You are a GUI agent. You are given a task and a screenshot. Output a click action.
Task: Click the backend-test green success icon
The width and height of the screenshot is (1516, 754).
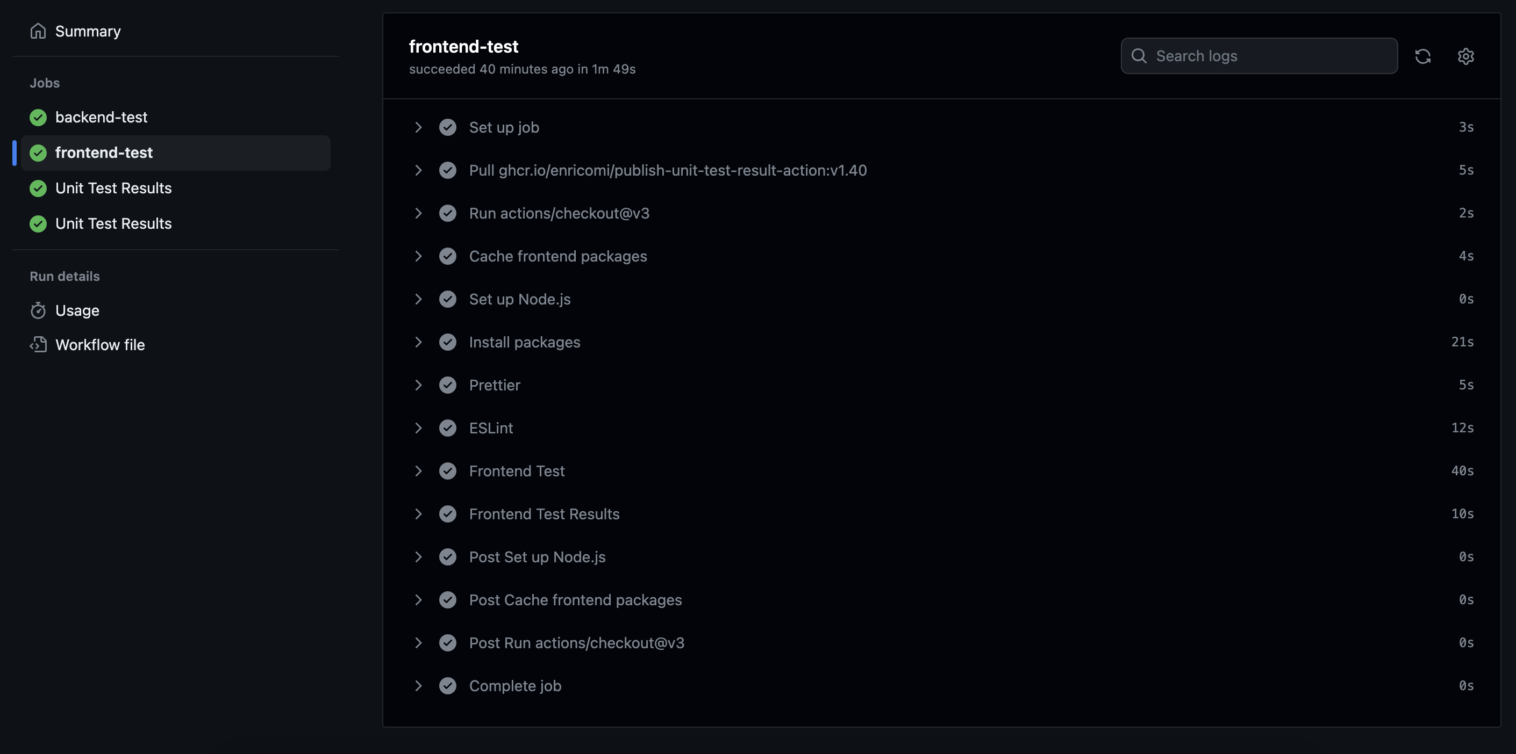pos(38,118)
